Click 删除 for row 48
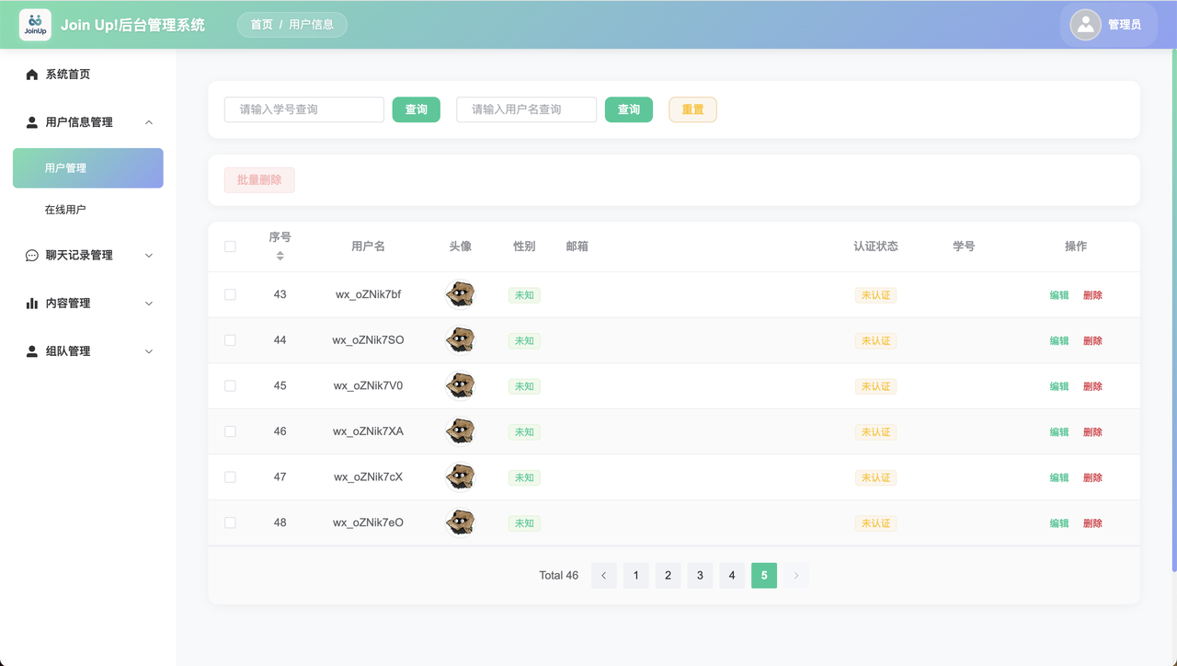1177x666 pixels. tap(1092, 523)
